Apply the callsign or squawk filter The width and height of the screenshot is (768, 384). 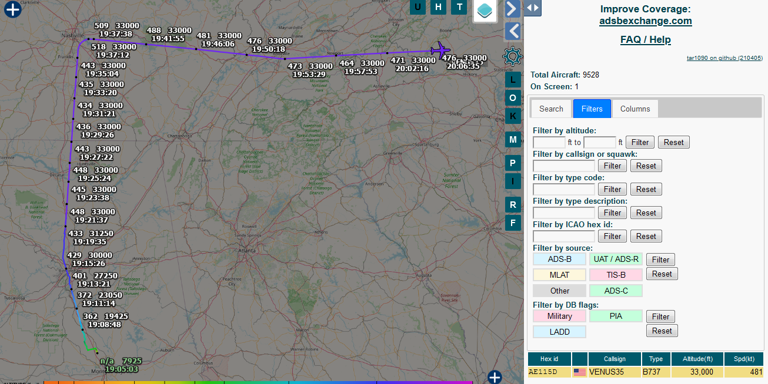tap(612, 166)
